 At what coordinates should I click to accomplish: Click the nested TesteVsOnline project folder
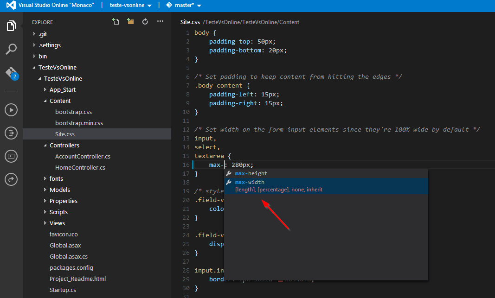[x=63, y=78]
